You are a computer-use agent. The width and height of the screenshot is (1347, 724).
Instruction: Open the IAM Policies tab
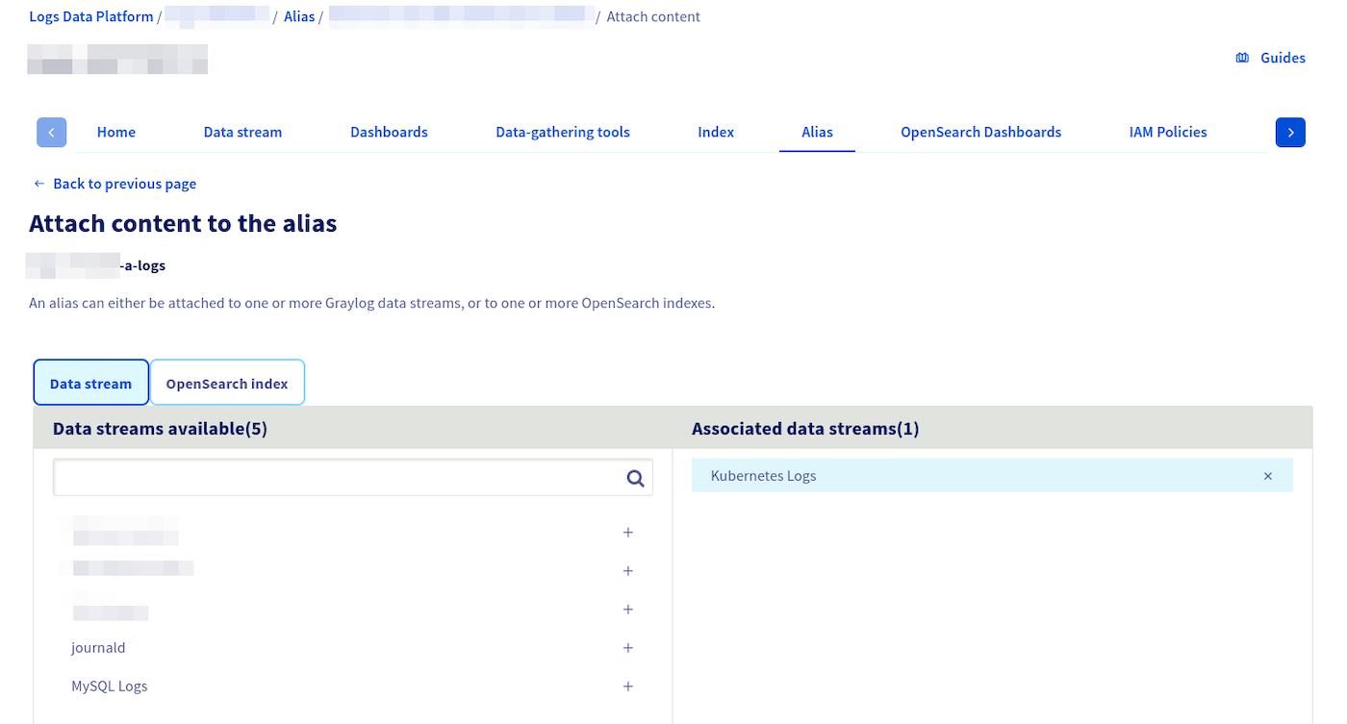coord(1168,132)
